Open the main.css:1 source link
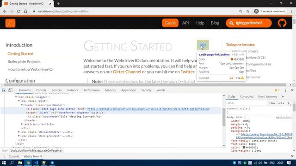 [284, 117]
